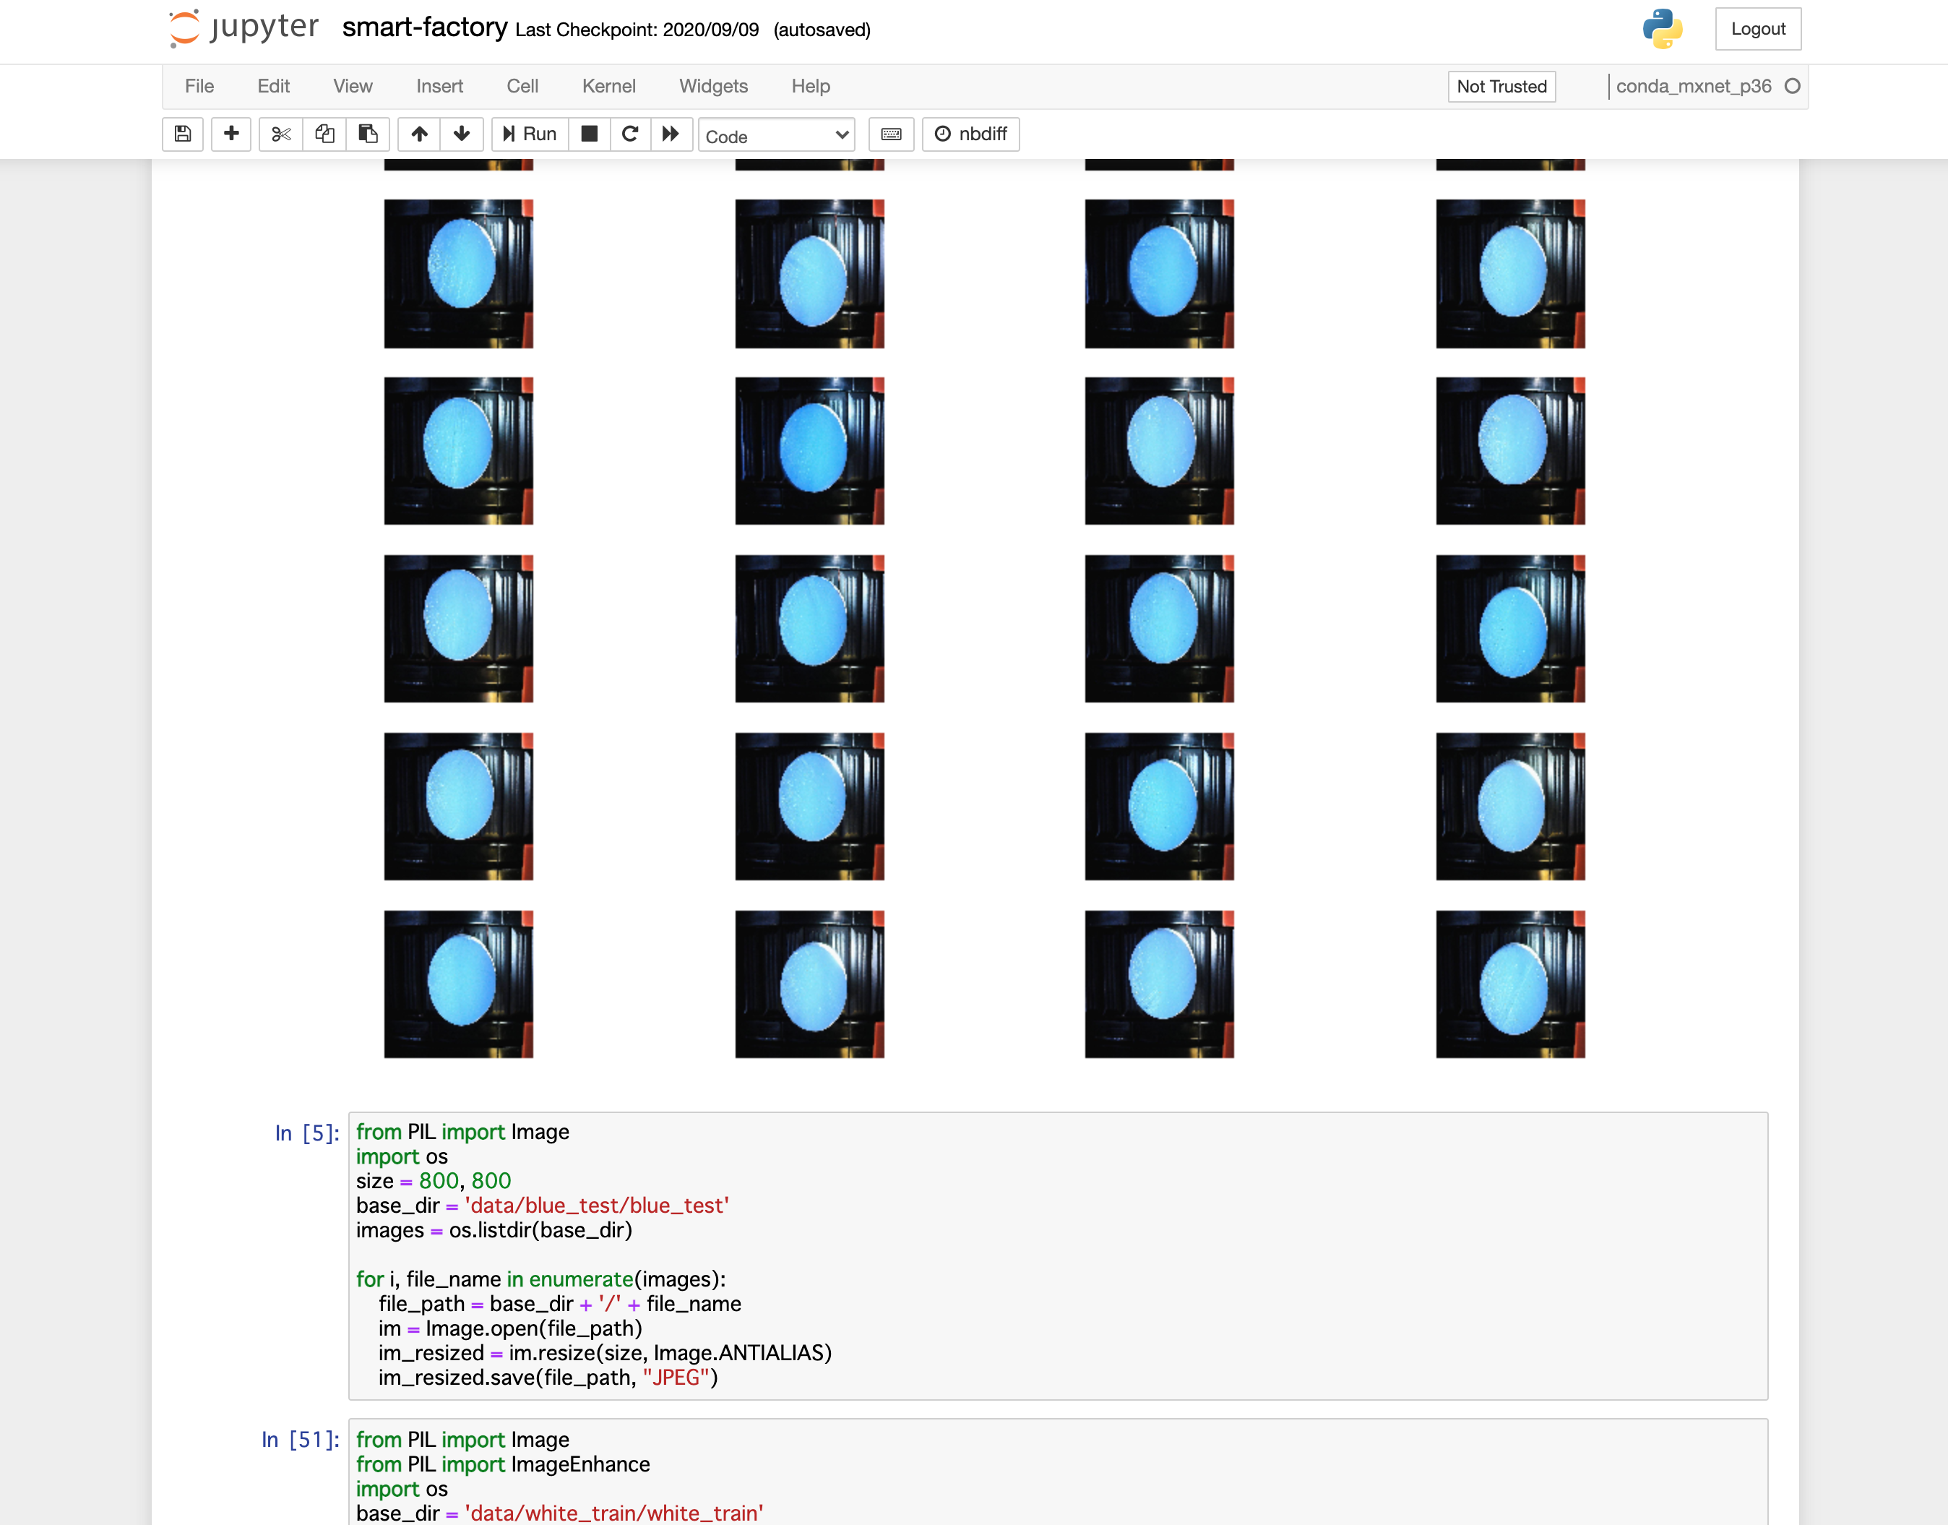Copy the selected cells icon
Image resolution: width=1948 pixels, height=1525 pixels.
click(325, 134)
